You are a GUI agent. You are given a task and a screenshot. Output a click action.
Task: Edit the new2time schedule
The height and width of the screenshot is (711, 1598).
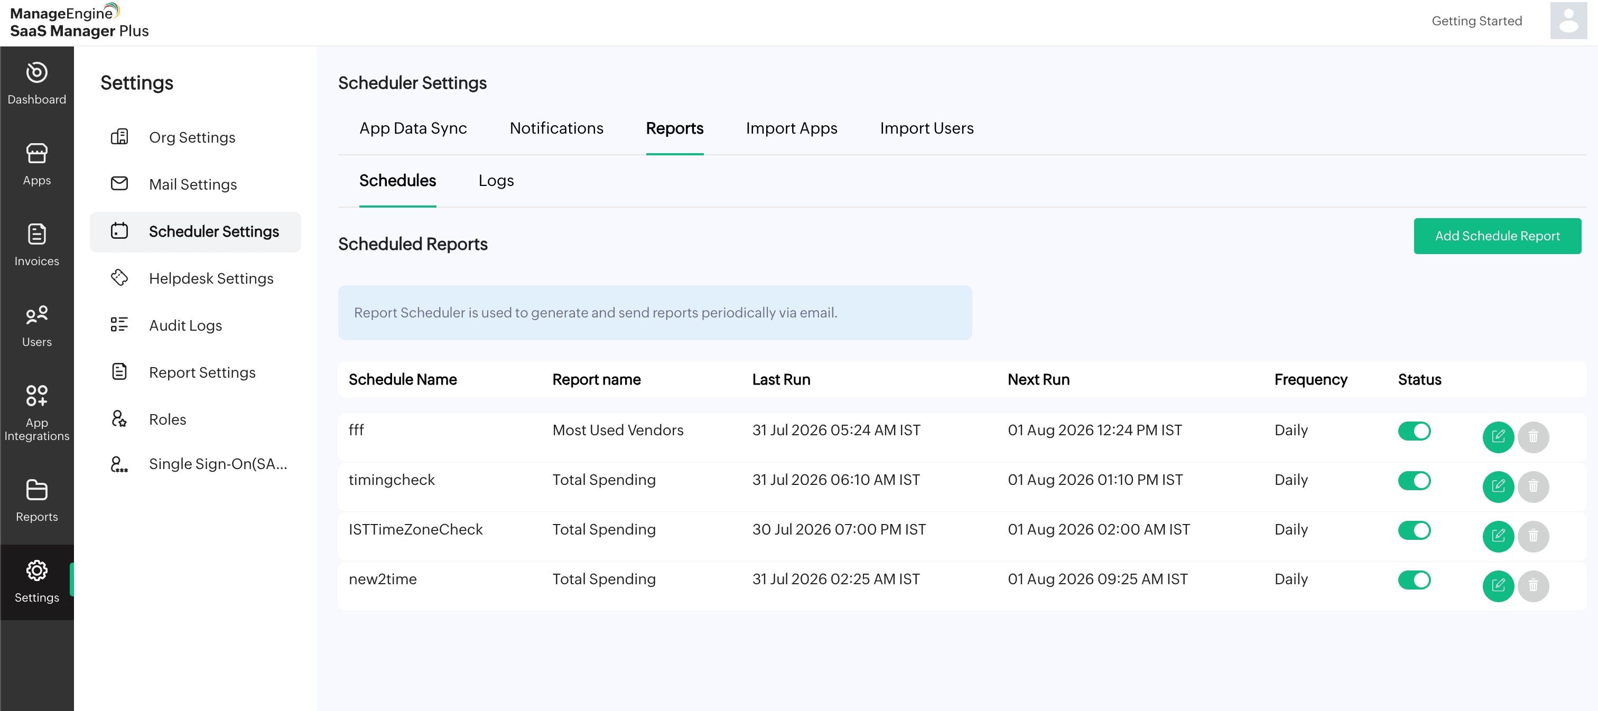pos(1498,586)
